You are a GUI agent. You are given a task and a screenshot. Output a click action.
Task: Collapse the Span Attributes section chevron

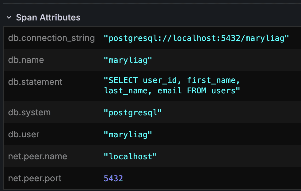coord(8,17)
